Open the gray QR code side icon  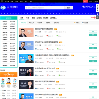pos(97,17)
